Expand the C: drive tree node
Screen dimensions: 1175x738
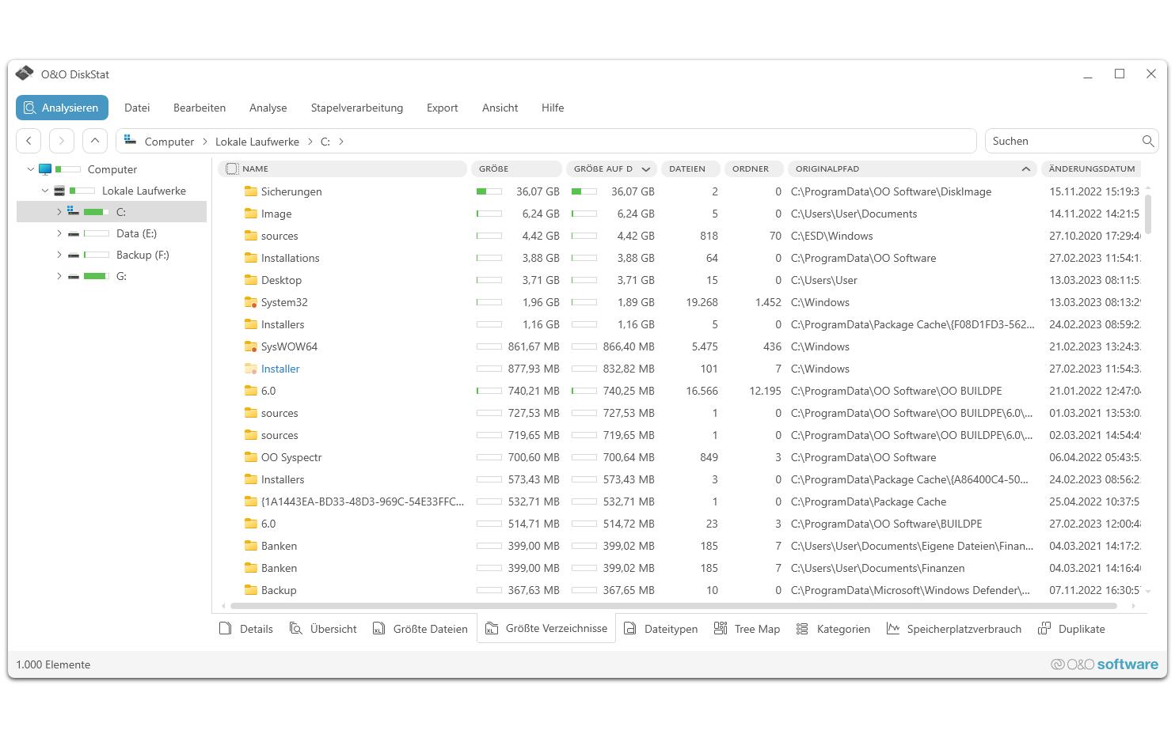click(59, 212)
